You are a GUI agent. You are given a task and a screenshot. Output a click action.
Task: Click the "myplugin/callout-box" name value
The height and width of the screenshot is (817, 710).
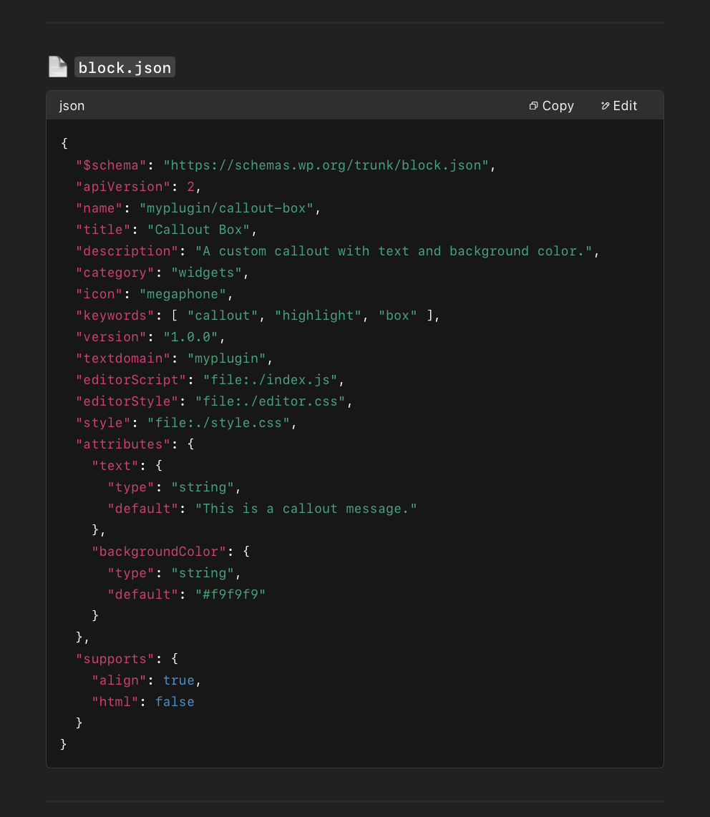pyautogui.click(x=226, y=208)
